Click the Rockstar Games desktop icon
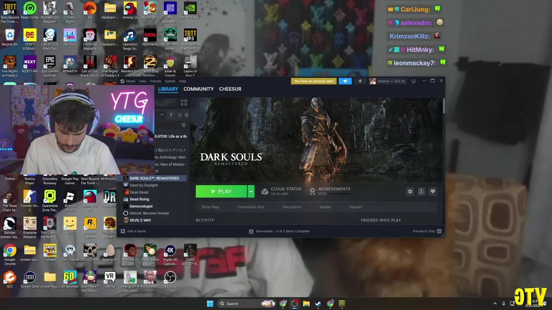The width and height of the screenshot is (552, 310). pyautogui.click(x=90, y=228)
